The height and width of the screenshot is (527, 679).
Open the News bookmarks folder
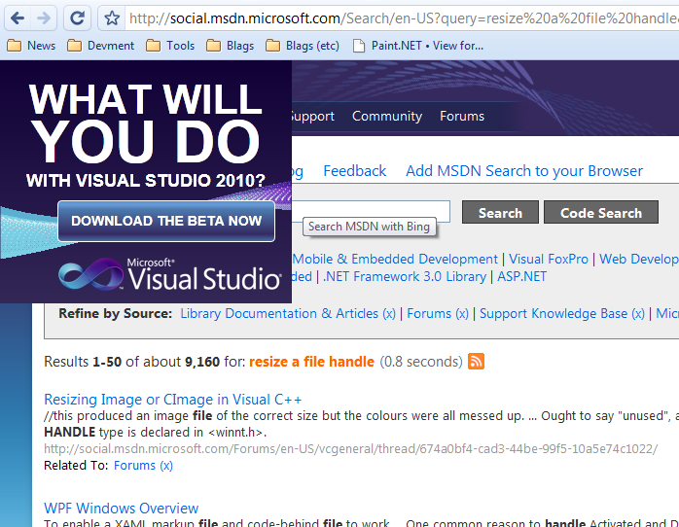click(31, 46)
